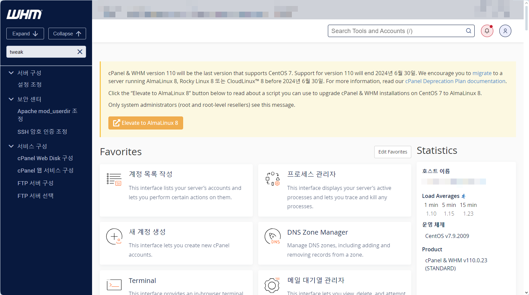Image resolution: width=529 pixels, height=295 pixels.
Task: Click the 계정 목록 작성 list icon
Action: point(114,179)
